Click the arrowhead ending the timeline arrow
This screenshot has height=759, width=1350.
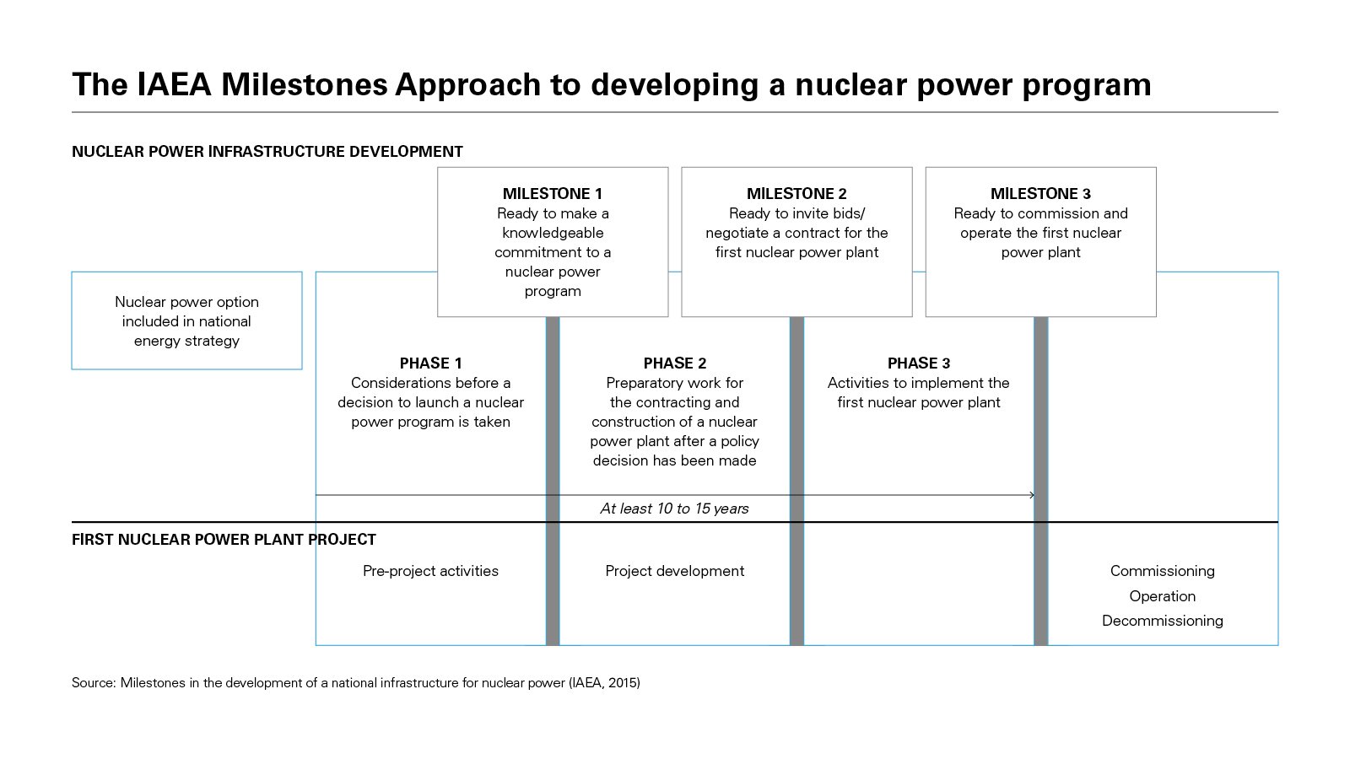1032,495
